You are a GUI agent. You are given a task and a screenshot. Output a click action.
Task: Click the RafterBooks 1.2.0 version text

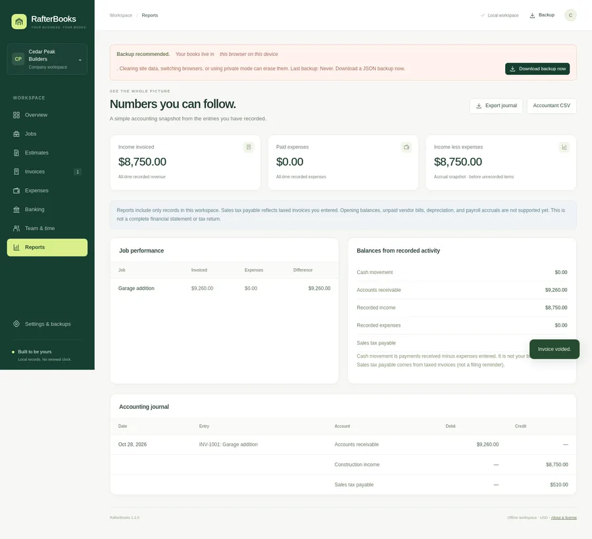[124, 517]
